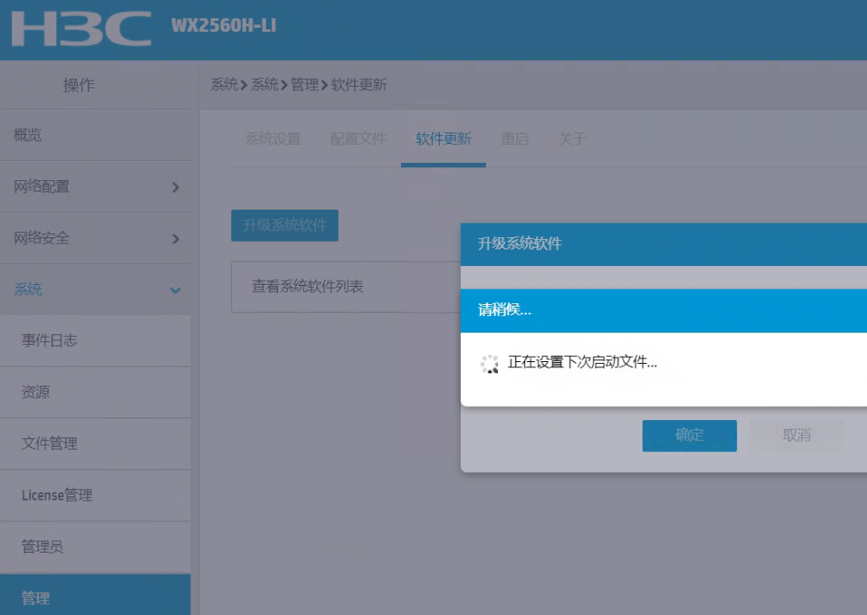Click first 系统 in the breadcrumb
This screenshot has height=615, width=867.
point(224,85)
